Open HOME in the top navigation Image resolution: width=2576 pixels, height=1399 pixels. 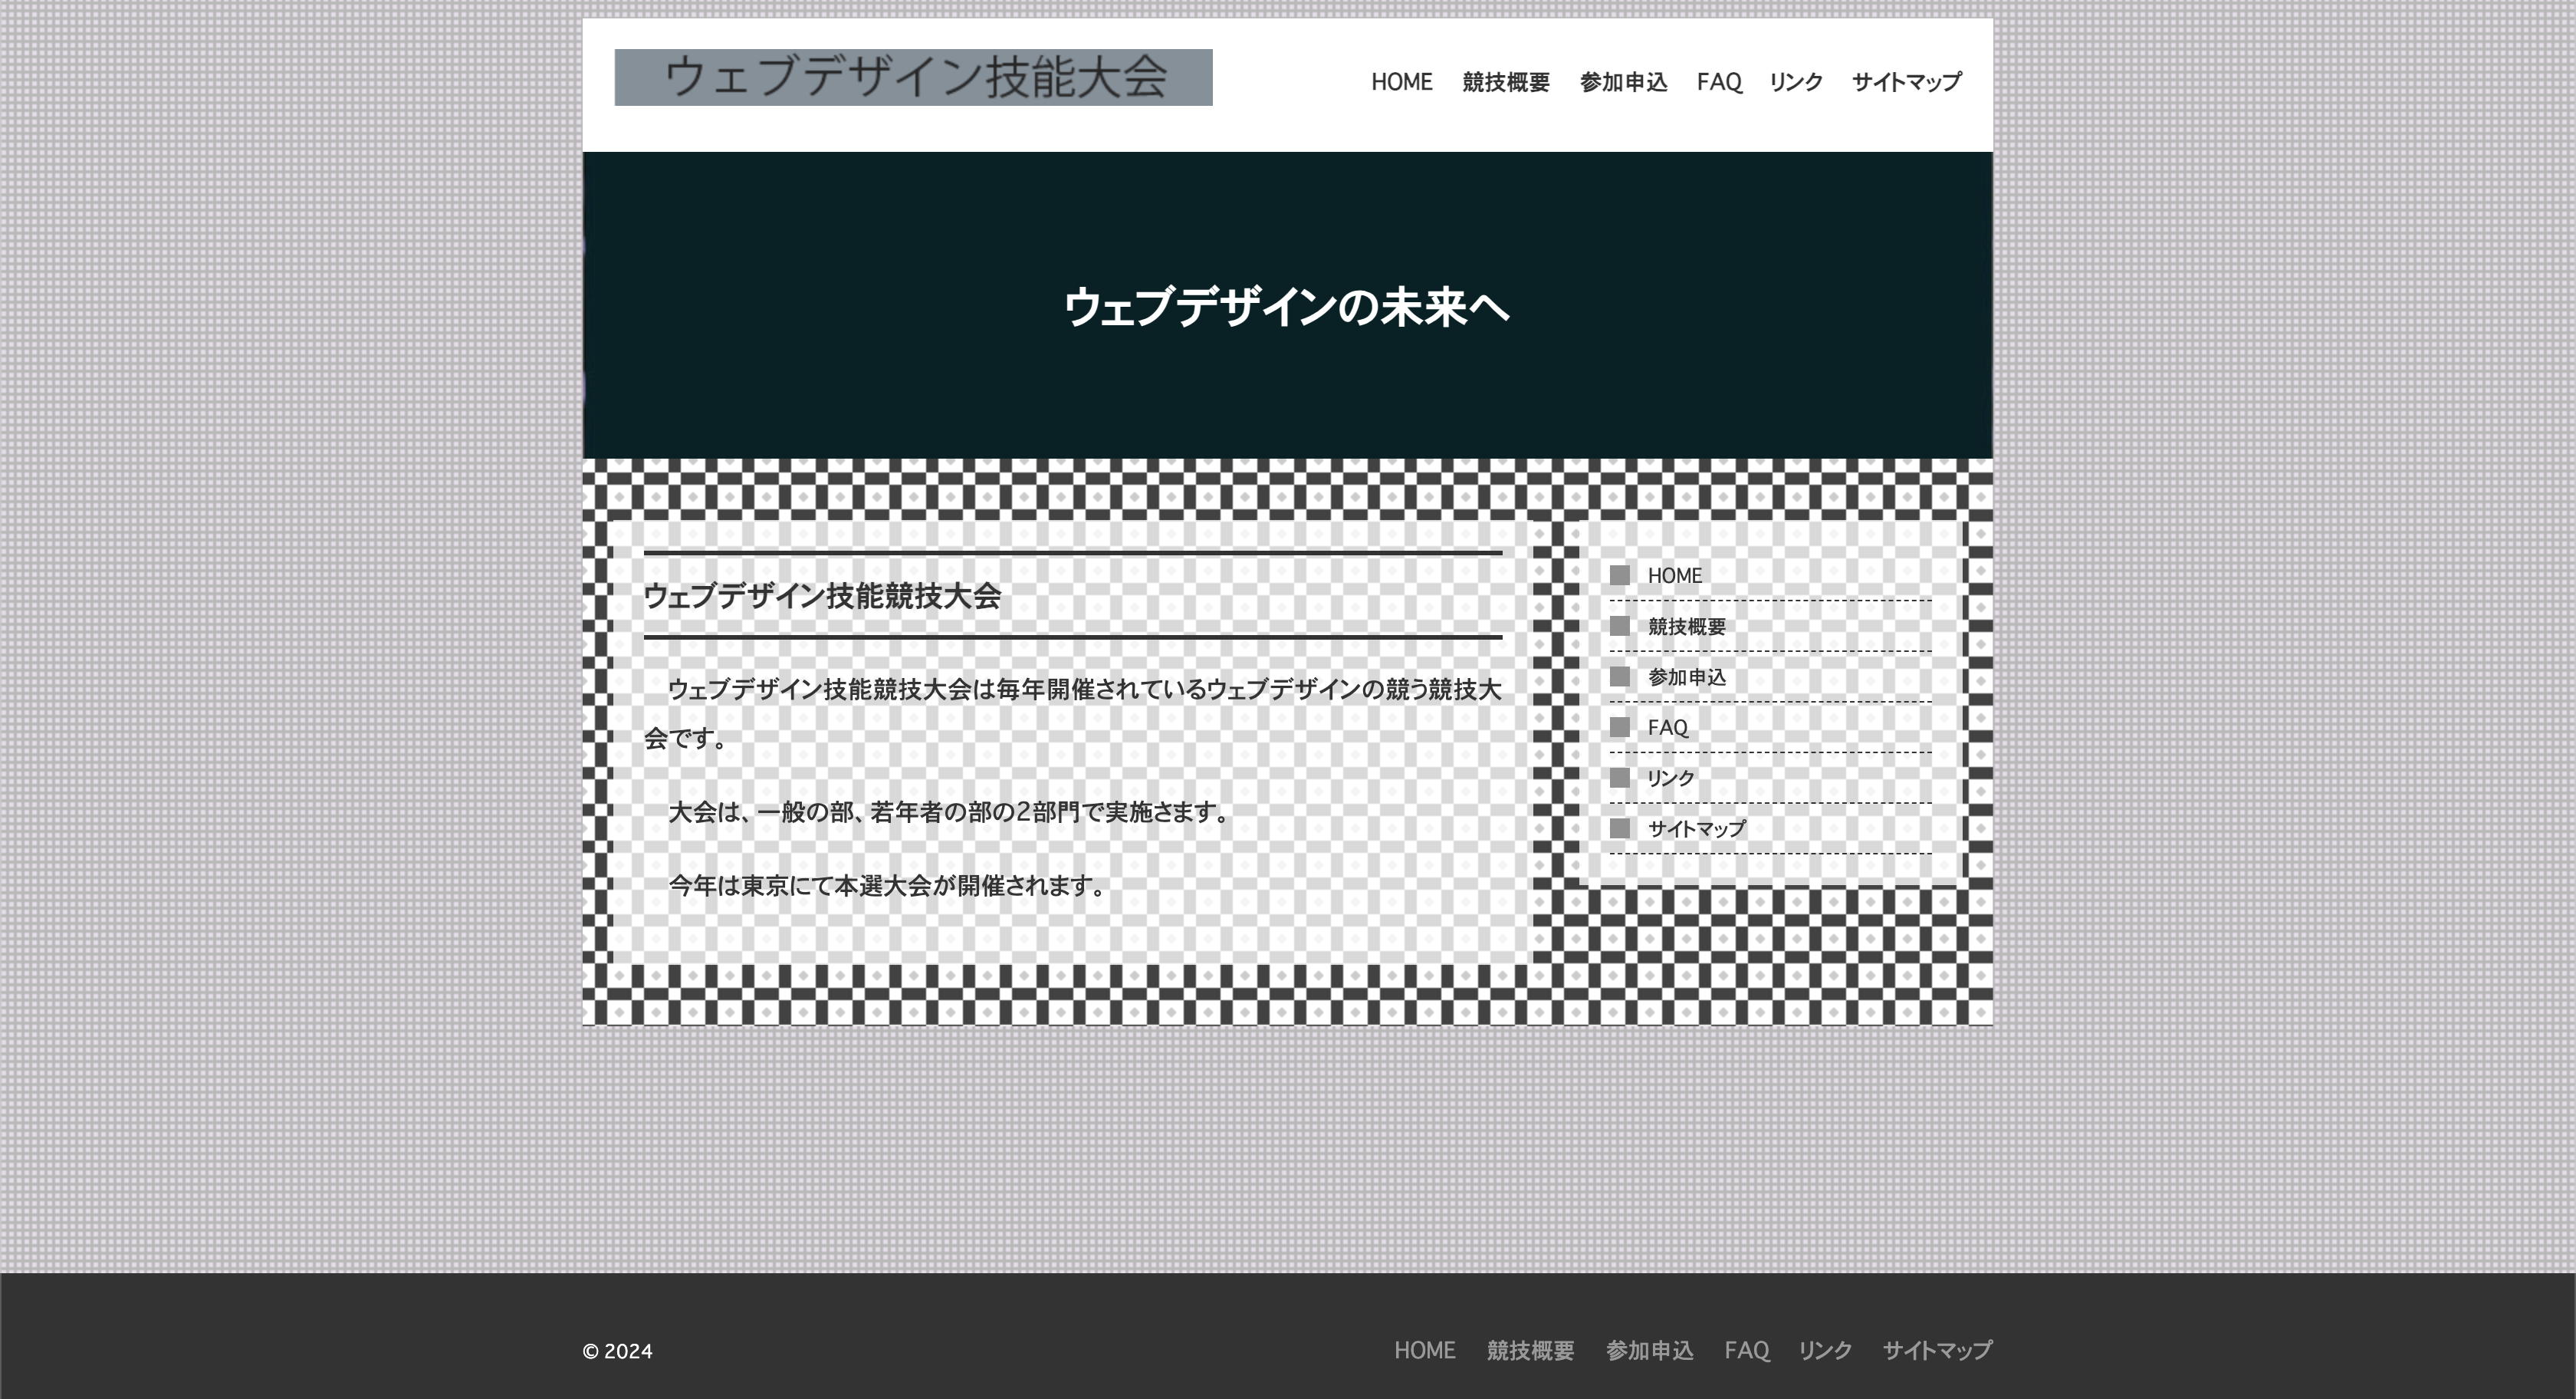coord(1401,82)
